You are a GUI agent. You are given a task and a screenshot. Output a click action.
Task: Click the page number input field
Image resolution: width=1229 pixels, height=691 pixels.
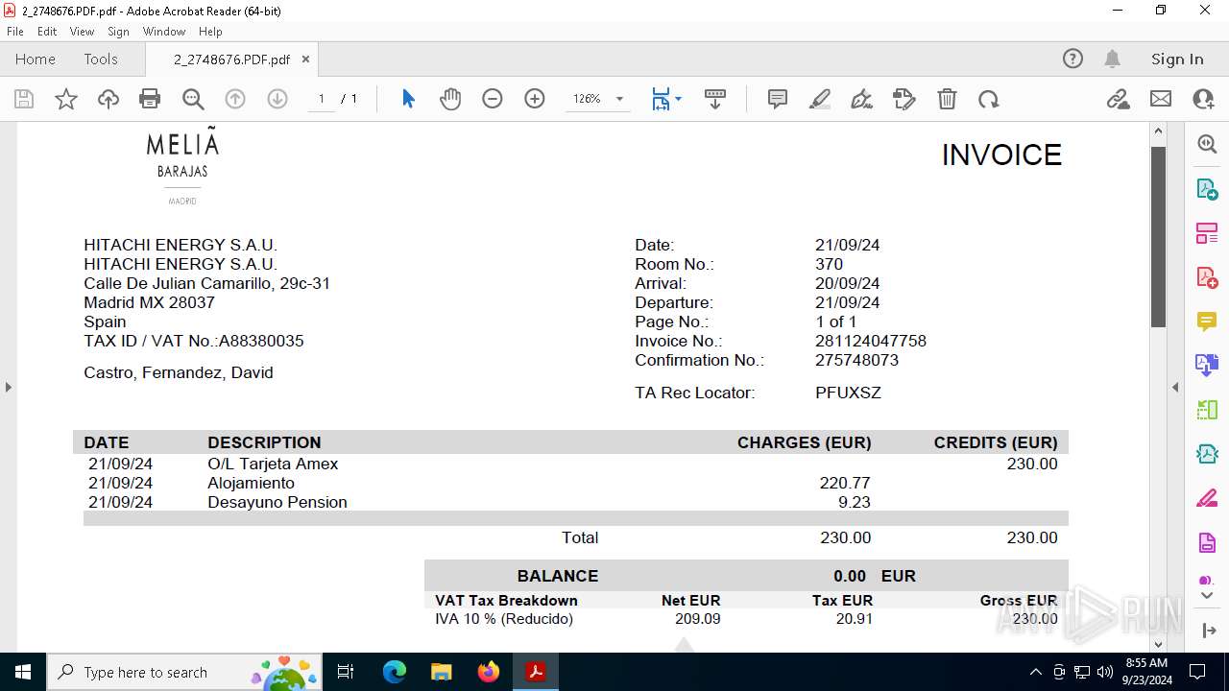[322, 99]
